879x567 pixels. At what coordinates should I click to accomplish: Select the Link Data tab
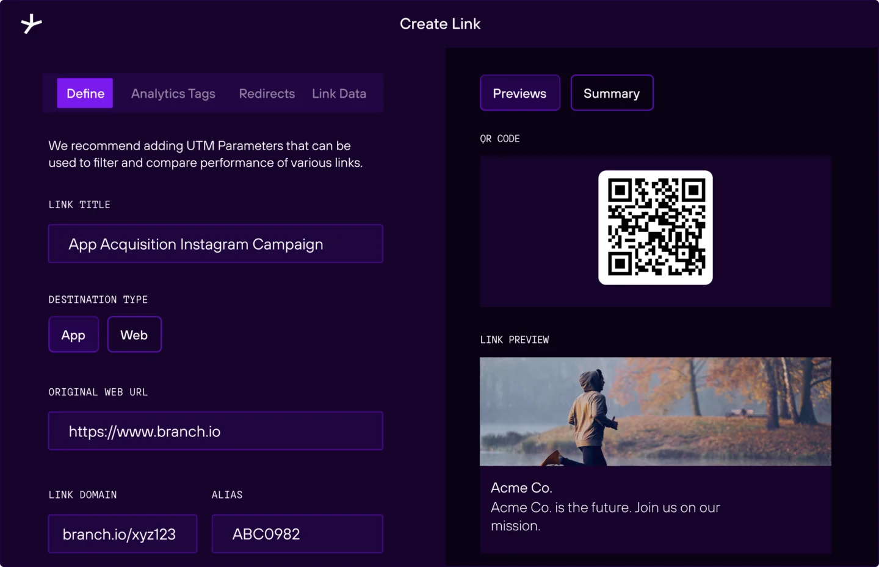point(339,93)
